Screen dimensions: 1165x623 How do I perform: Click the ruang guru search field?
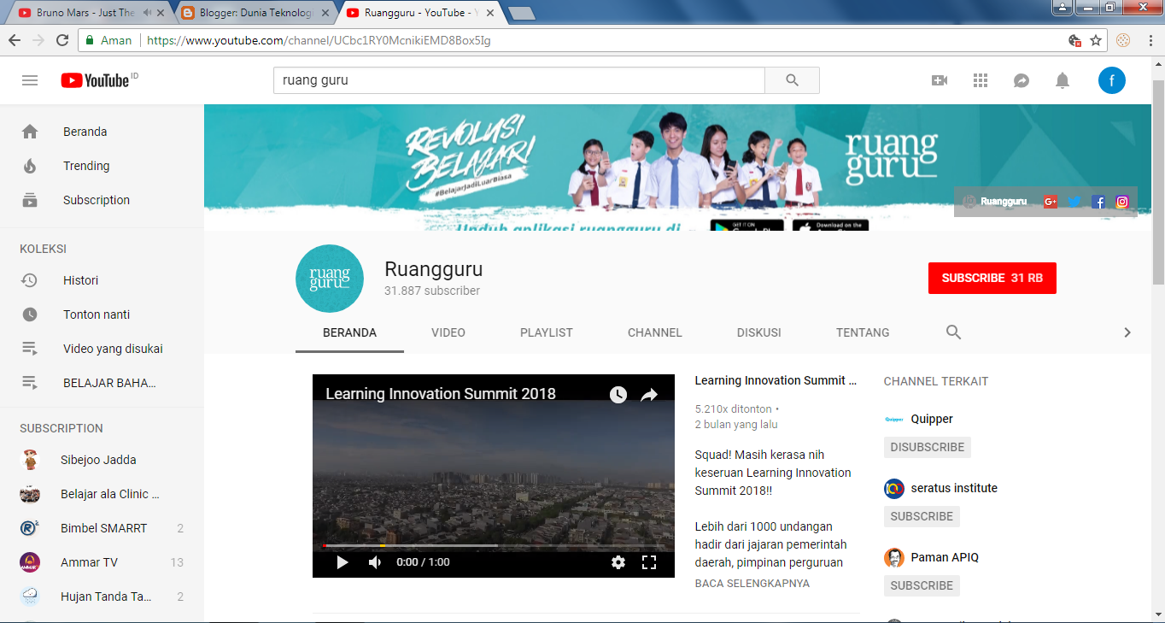point(518,80)
